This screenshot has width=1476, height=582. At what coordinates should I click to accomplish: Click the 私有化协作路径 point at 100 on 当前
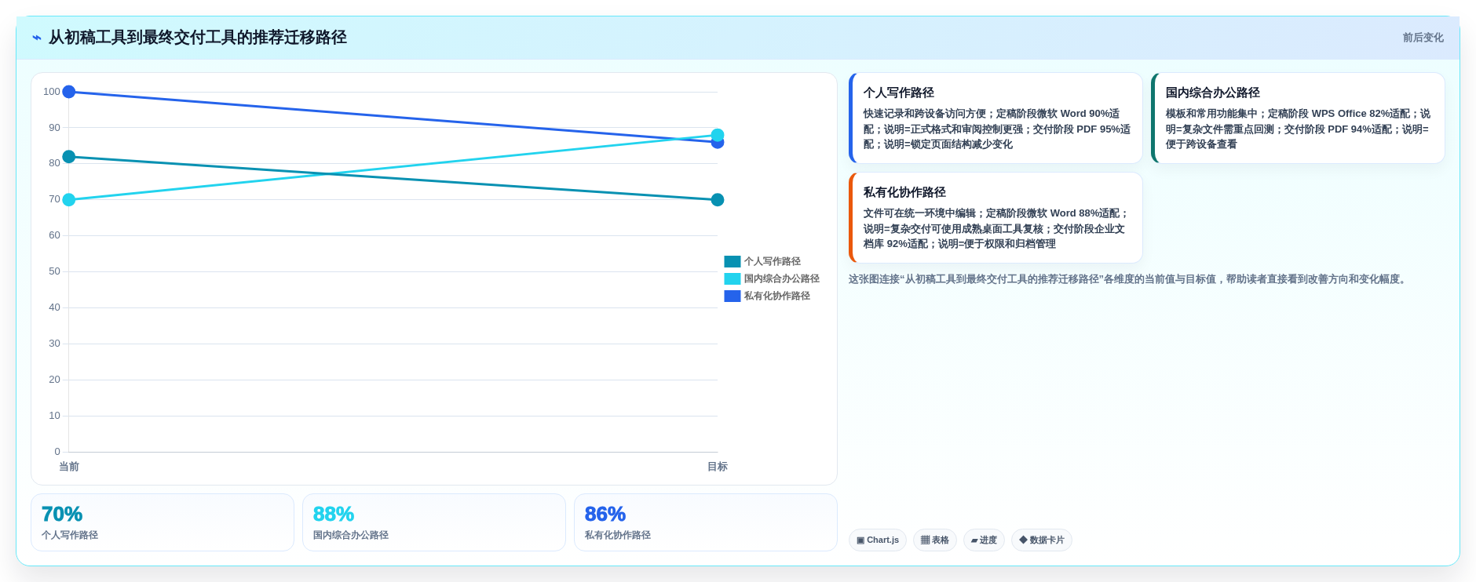pos(69,92)
